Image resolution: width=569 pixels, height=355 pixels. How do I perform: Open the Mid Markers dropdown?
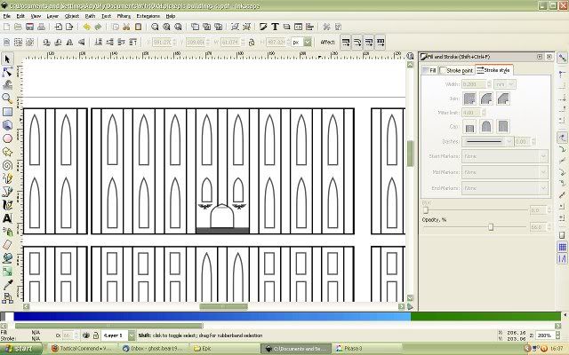(x=504, y=172)
